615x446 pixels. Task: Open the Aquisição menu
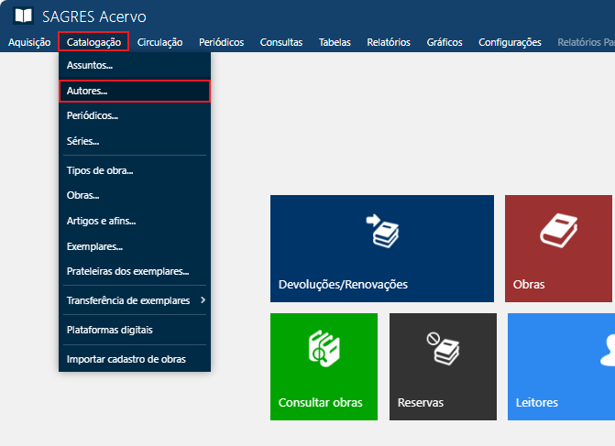29,42
